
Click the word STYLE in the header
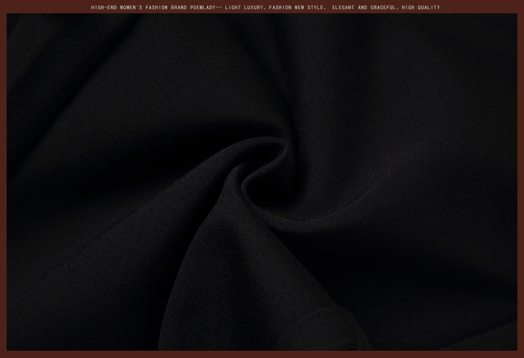pos(315,8)
